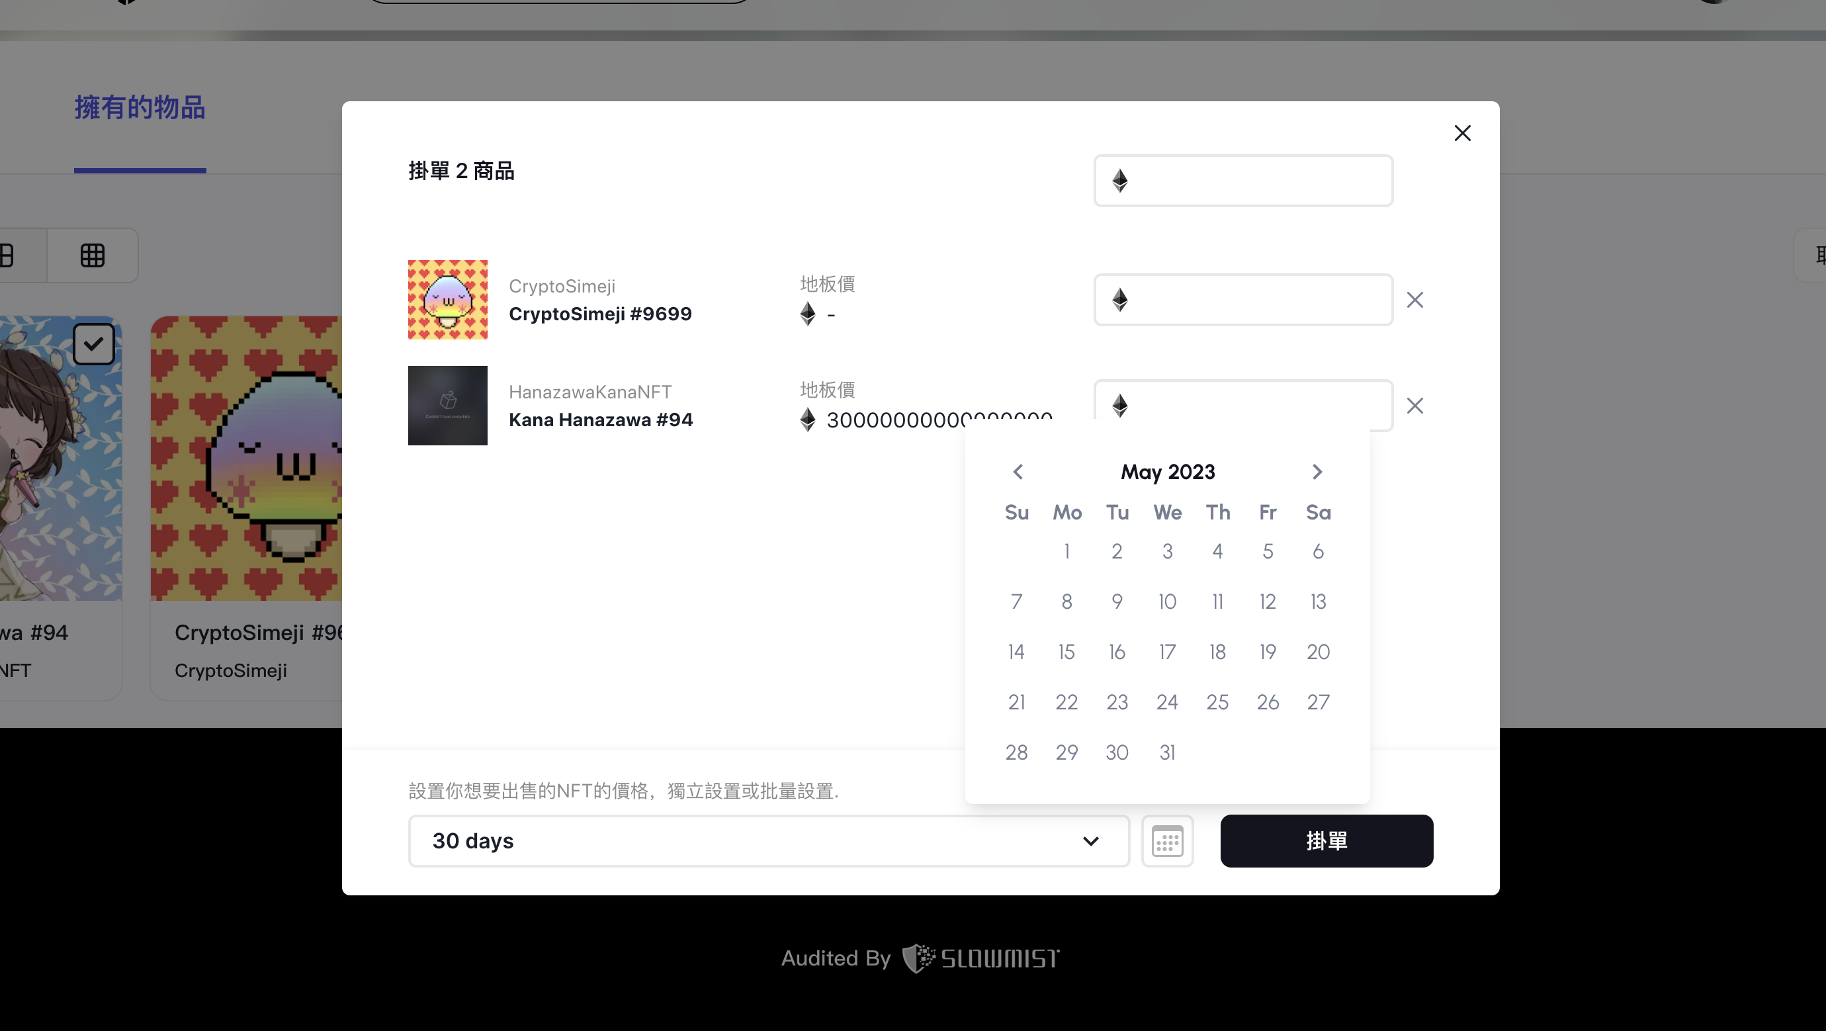Pick May 12 in calendar

1268,602
